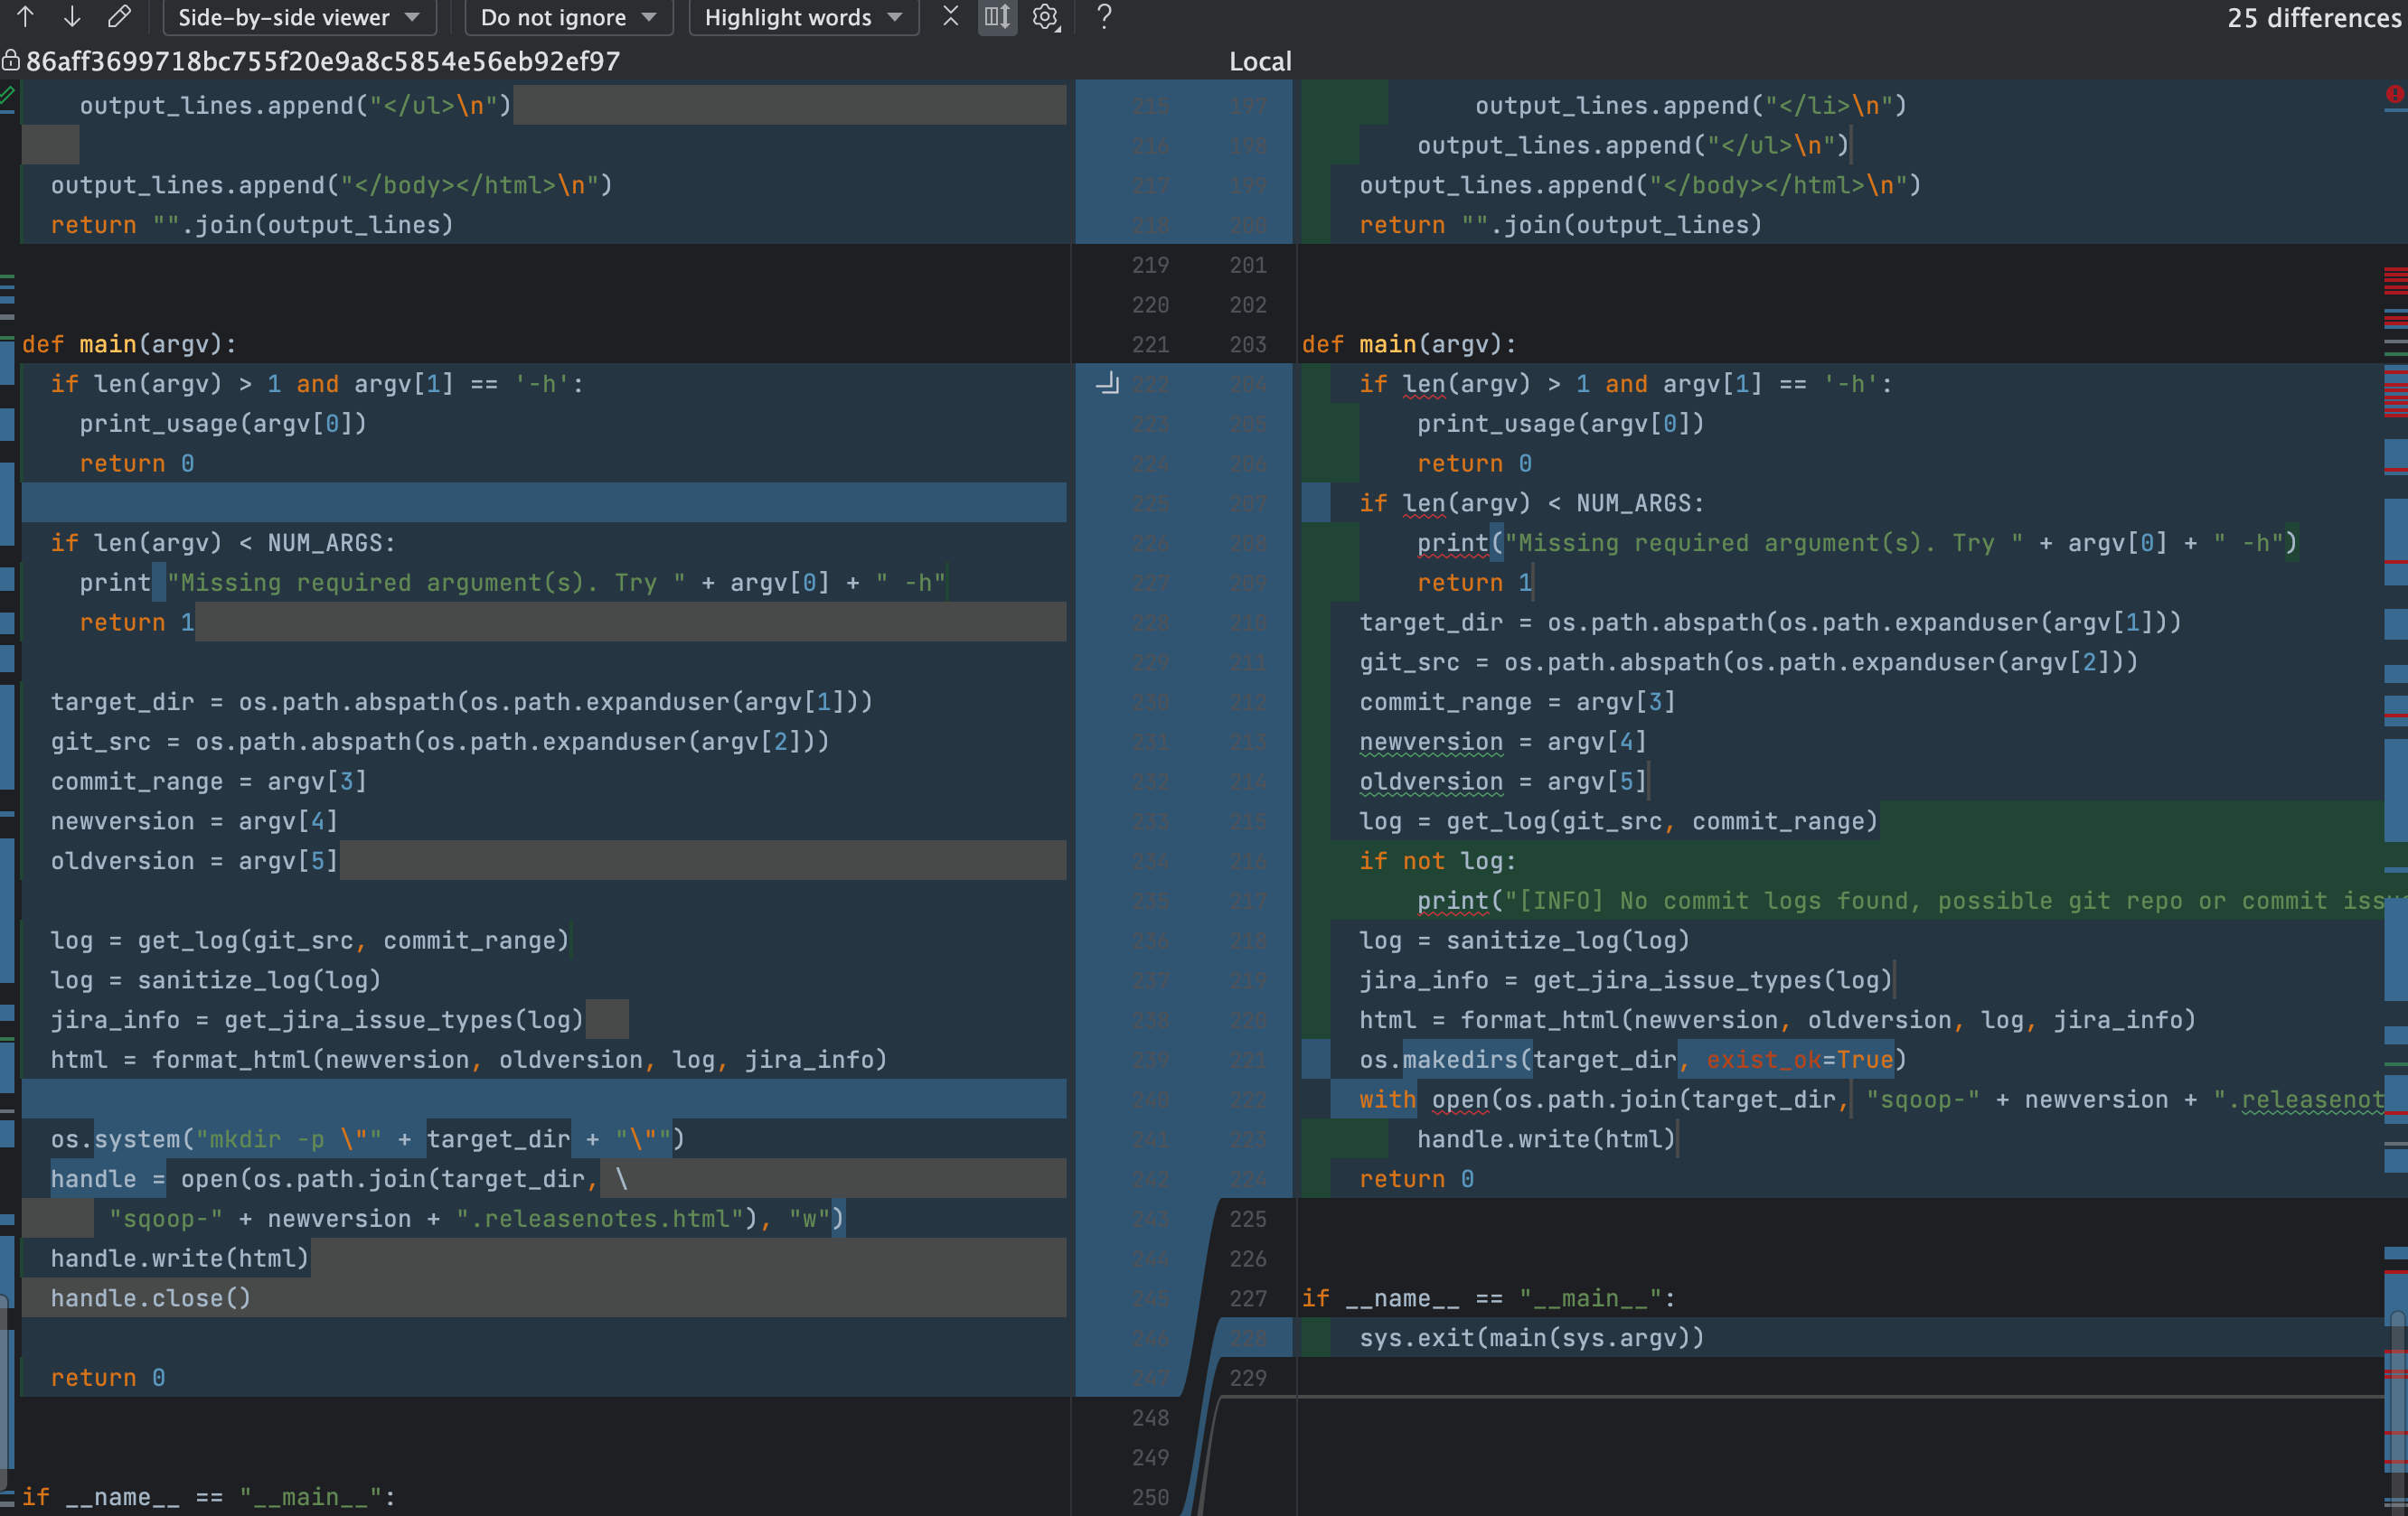This screenshot has height=1516, width=2408.
Task: Click line number 250 in gutter
Action: point(1150,1496)
